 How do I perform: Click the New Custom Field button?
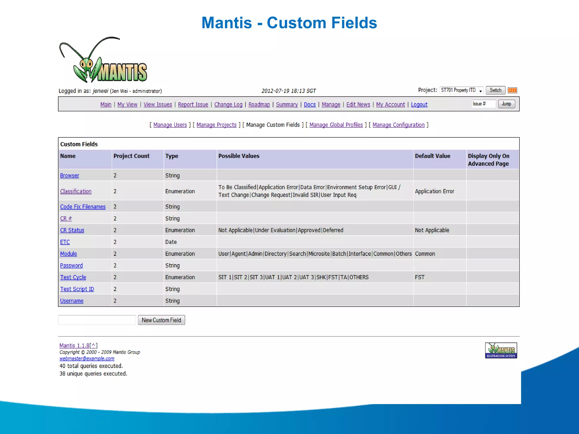click(161, 320)
